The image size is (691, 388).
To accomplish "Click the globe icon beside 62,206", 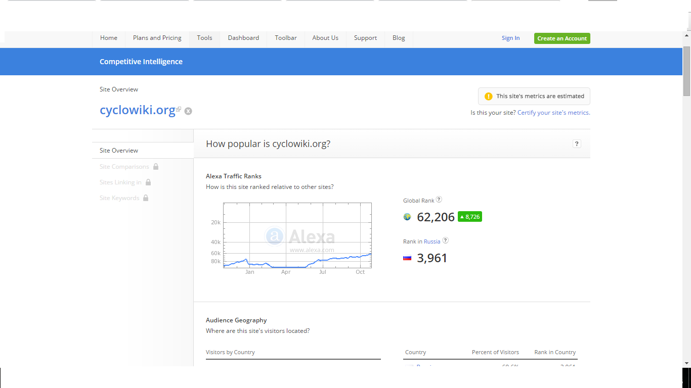I will tap(407, 217).
